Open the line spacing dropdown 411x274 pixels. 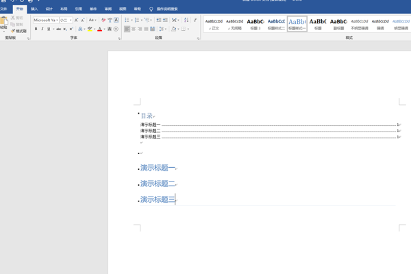click(162, 29)
